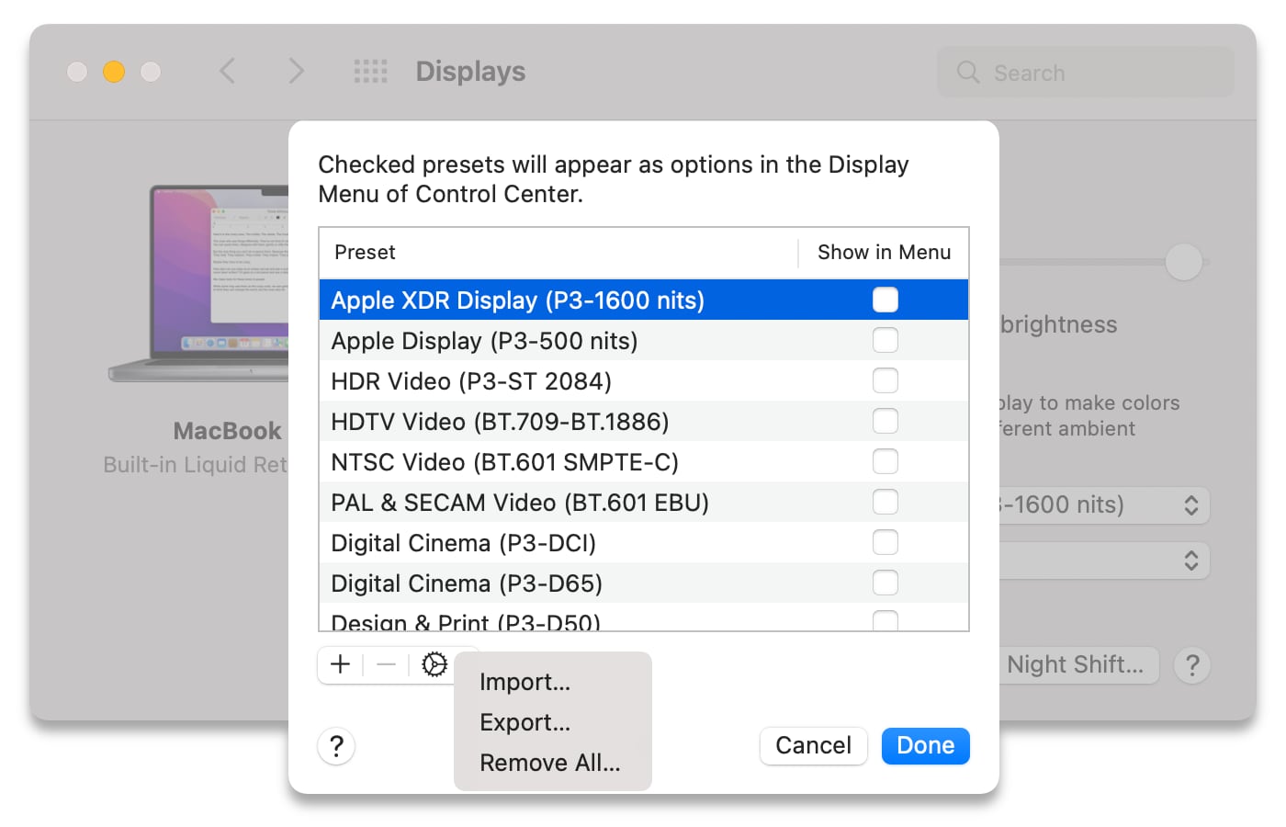Open the gear action menu icon
Viewport: 1286px width, 827px height.
coord(434,664)
